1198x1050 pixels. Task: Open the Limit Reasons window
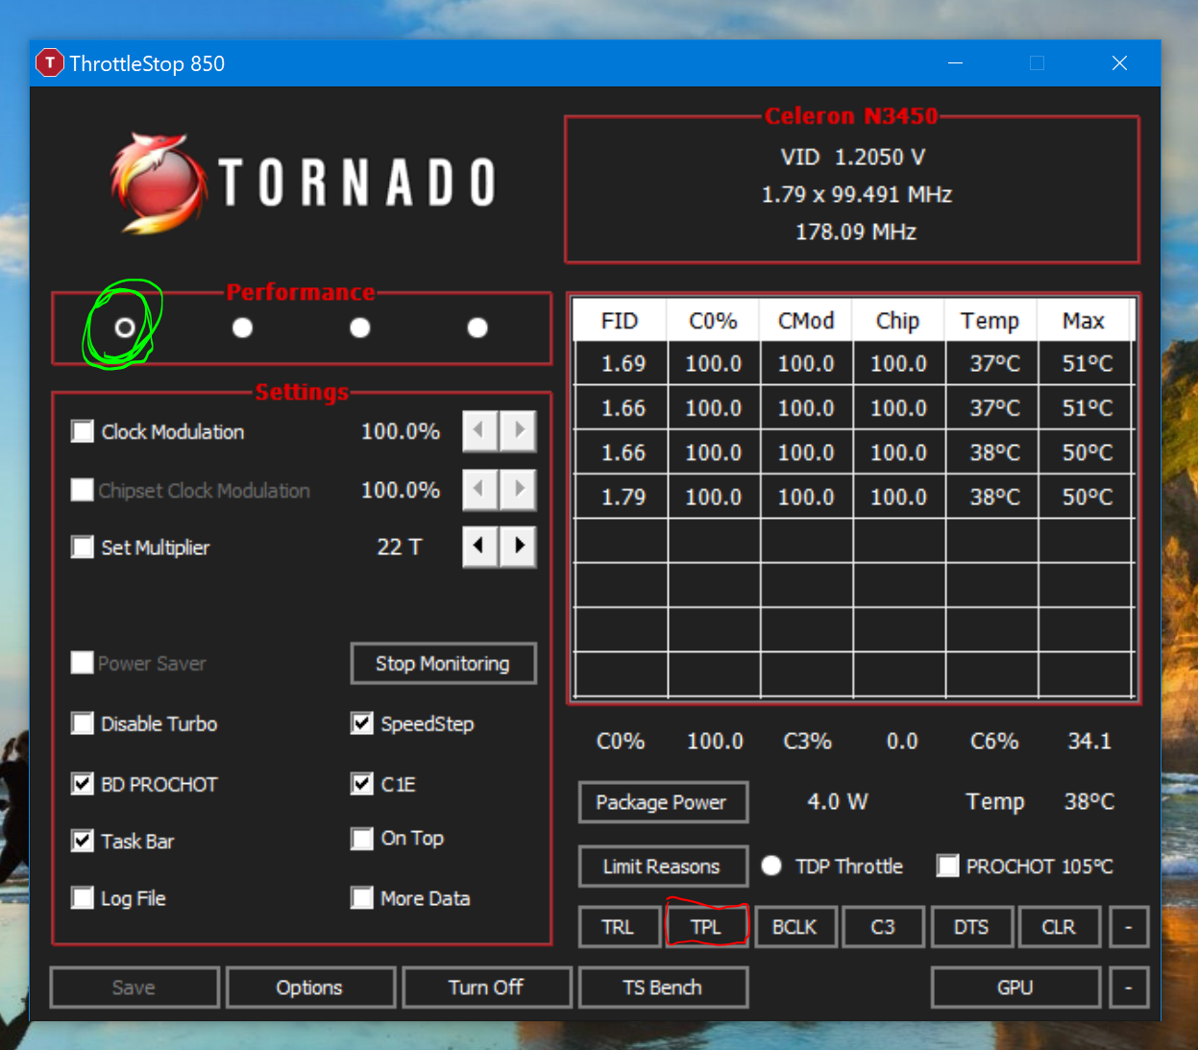tap(662, 867)
